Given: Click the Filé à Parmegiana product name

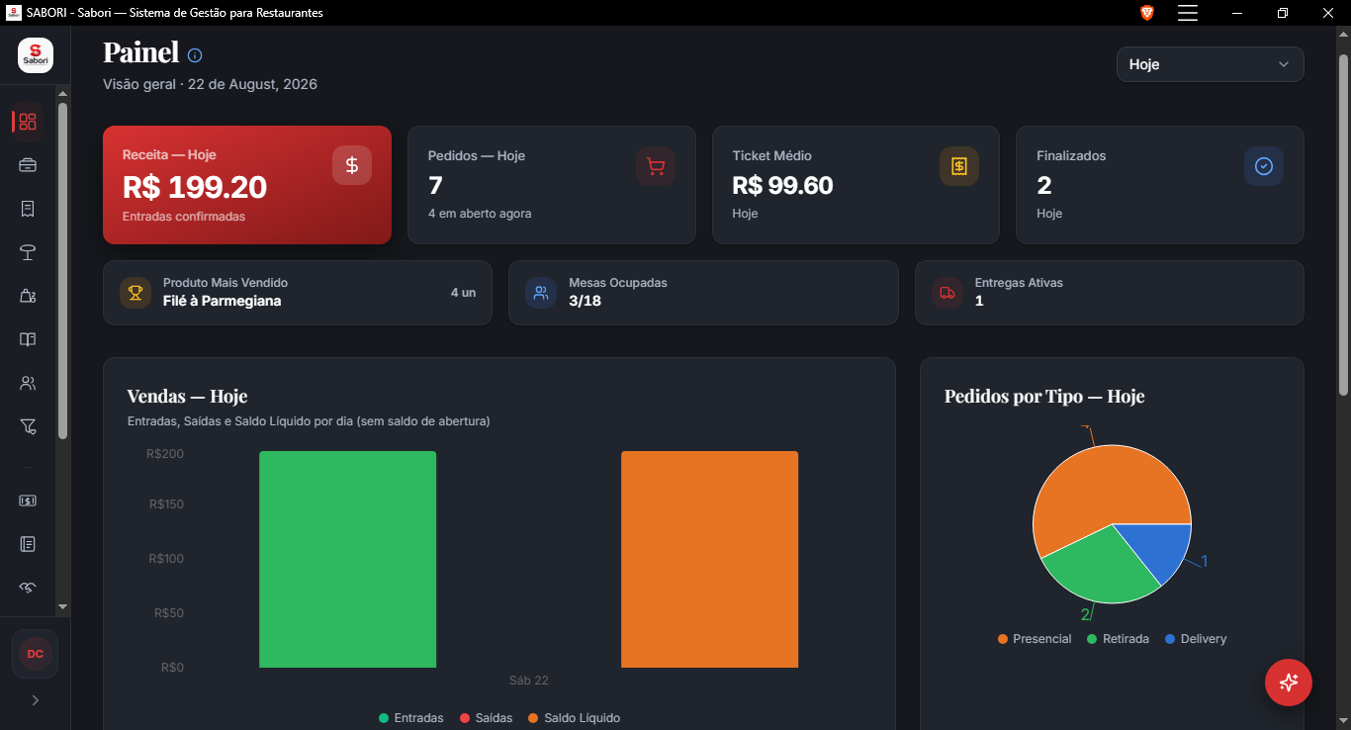Looking at the screenshot, I should [x=223, y=301].
